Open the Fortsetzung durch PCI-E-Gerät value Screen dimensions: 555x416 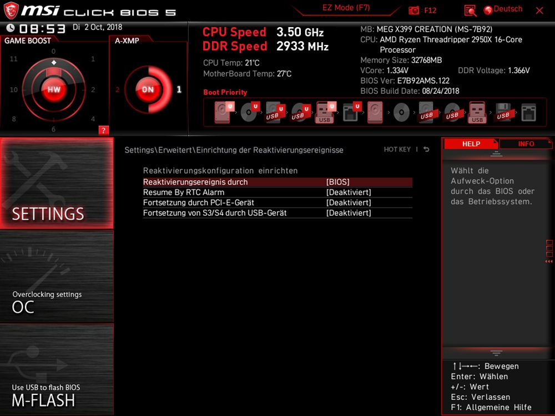click(x=349, y=202)
